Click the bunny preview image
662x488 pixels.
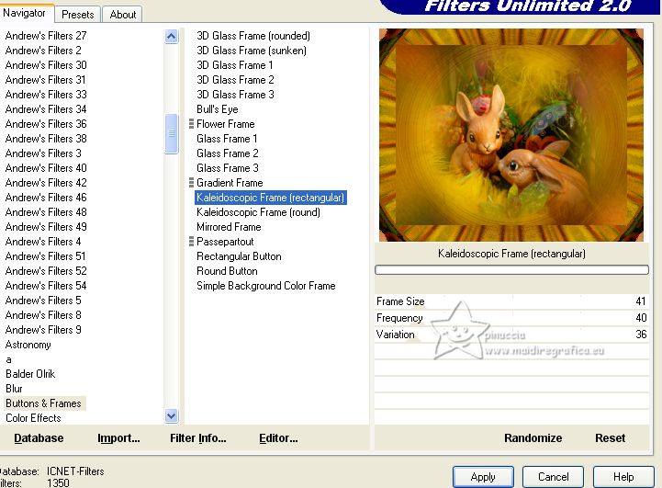tap(511, 135)
